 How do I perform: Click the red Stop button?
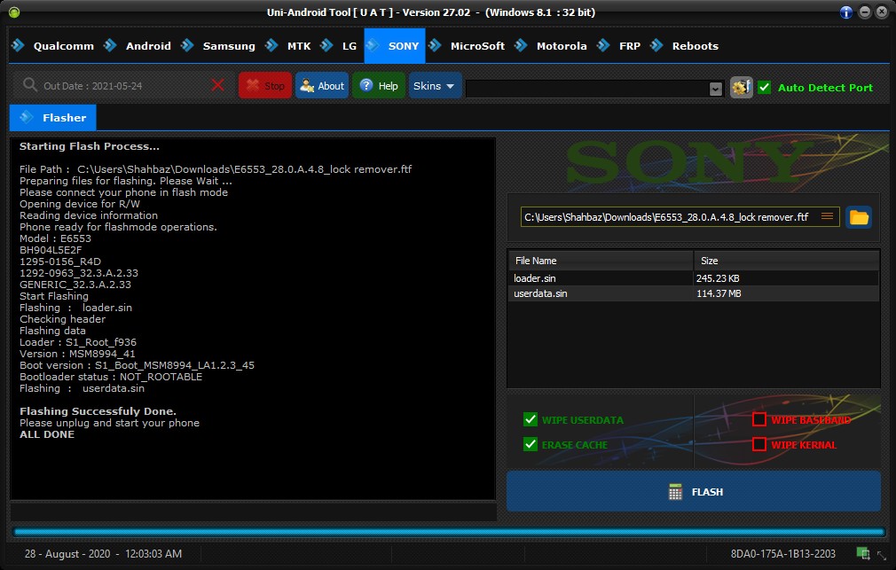point(265,86)
